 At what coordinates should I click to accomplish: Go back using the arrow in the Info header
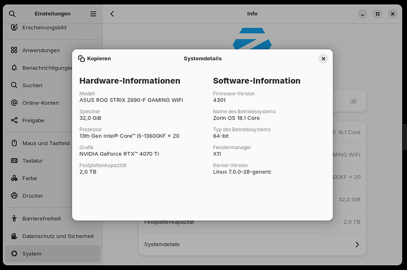[x=112, y=14]
